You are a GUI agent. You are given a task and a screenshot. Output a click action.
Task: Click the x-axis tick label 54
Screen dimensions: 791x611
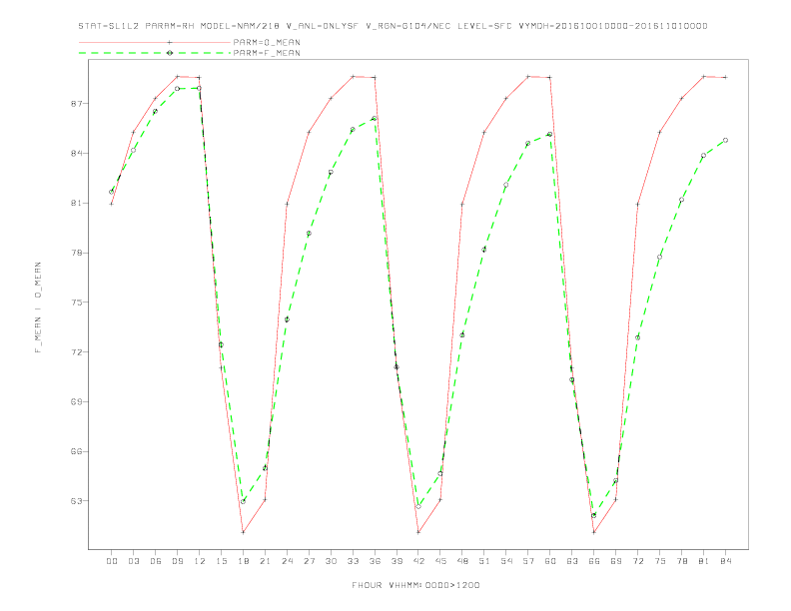coord(506,561)
